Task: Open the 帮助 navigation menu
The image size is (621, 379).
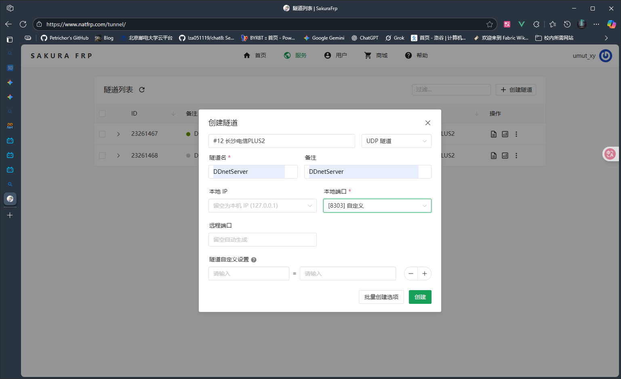Action: [x=416, y=55]
